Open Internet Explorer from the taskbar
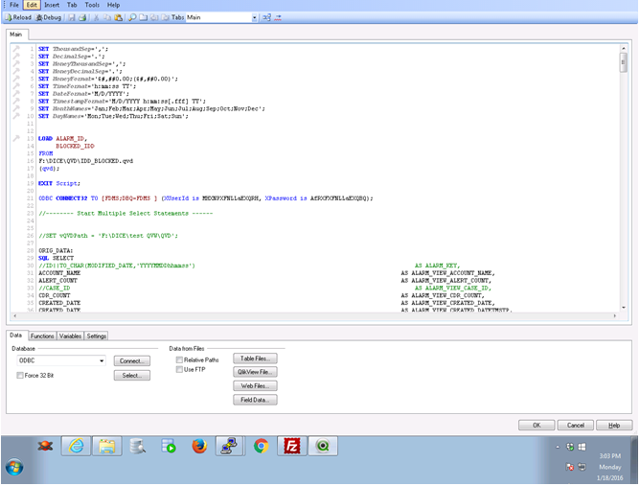640x486 pixels. (x=76, y=446)
